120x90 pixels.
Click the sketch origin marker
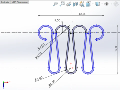coord(71,68)
